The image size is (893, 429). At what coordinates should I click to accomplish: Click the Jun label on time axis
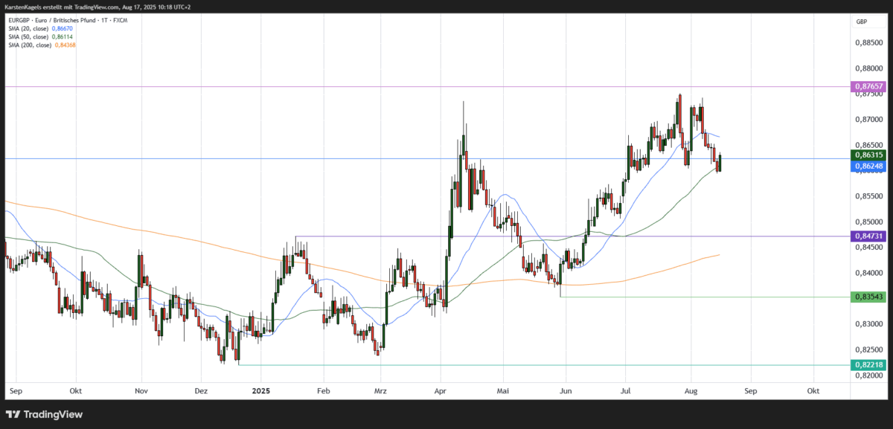point(566,390)
